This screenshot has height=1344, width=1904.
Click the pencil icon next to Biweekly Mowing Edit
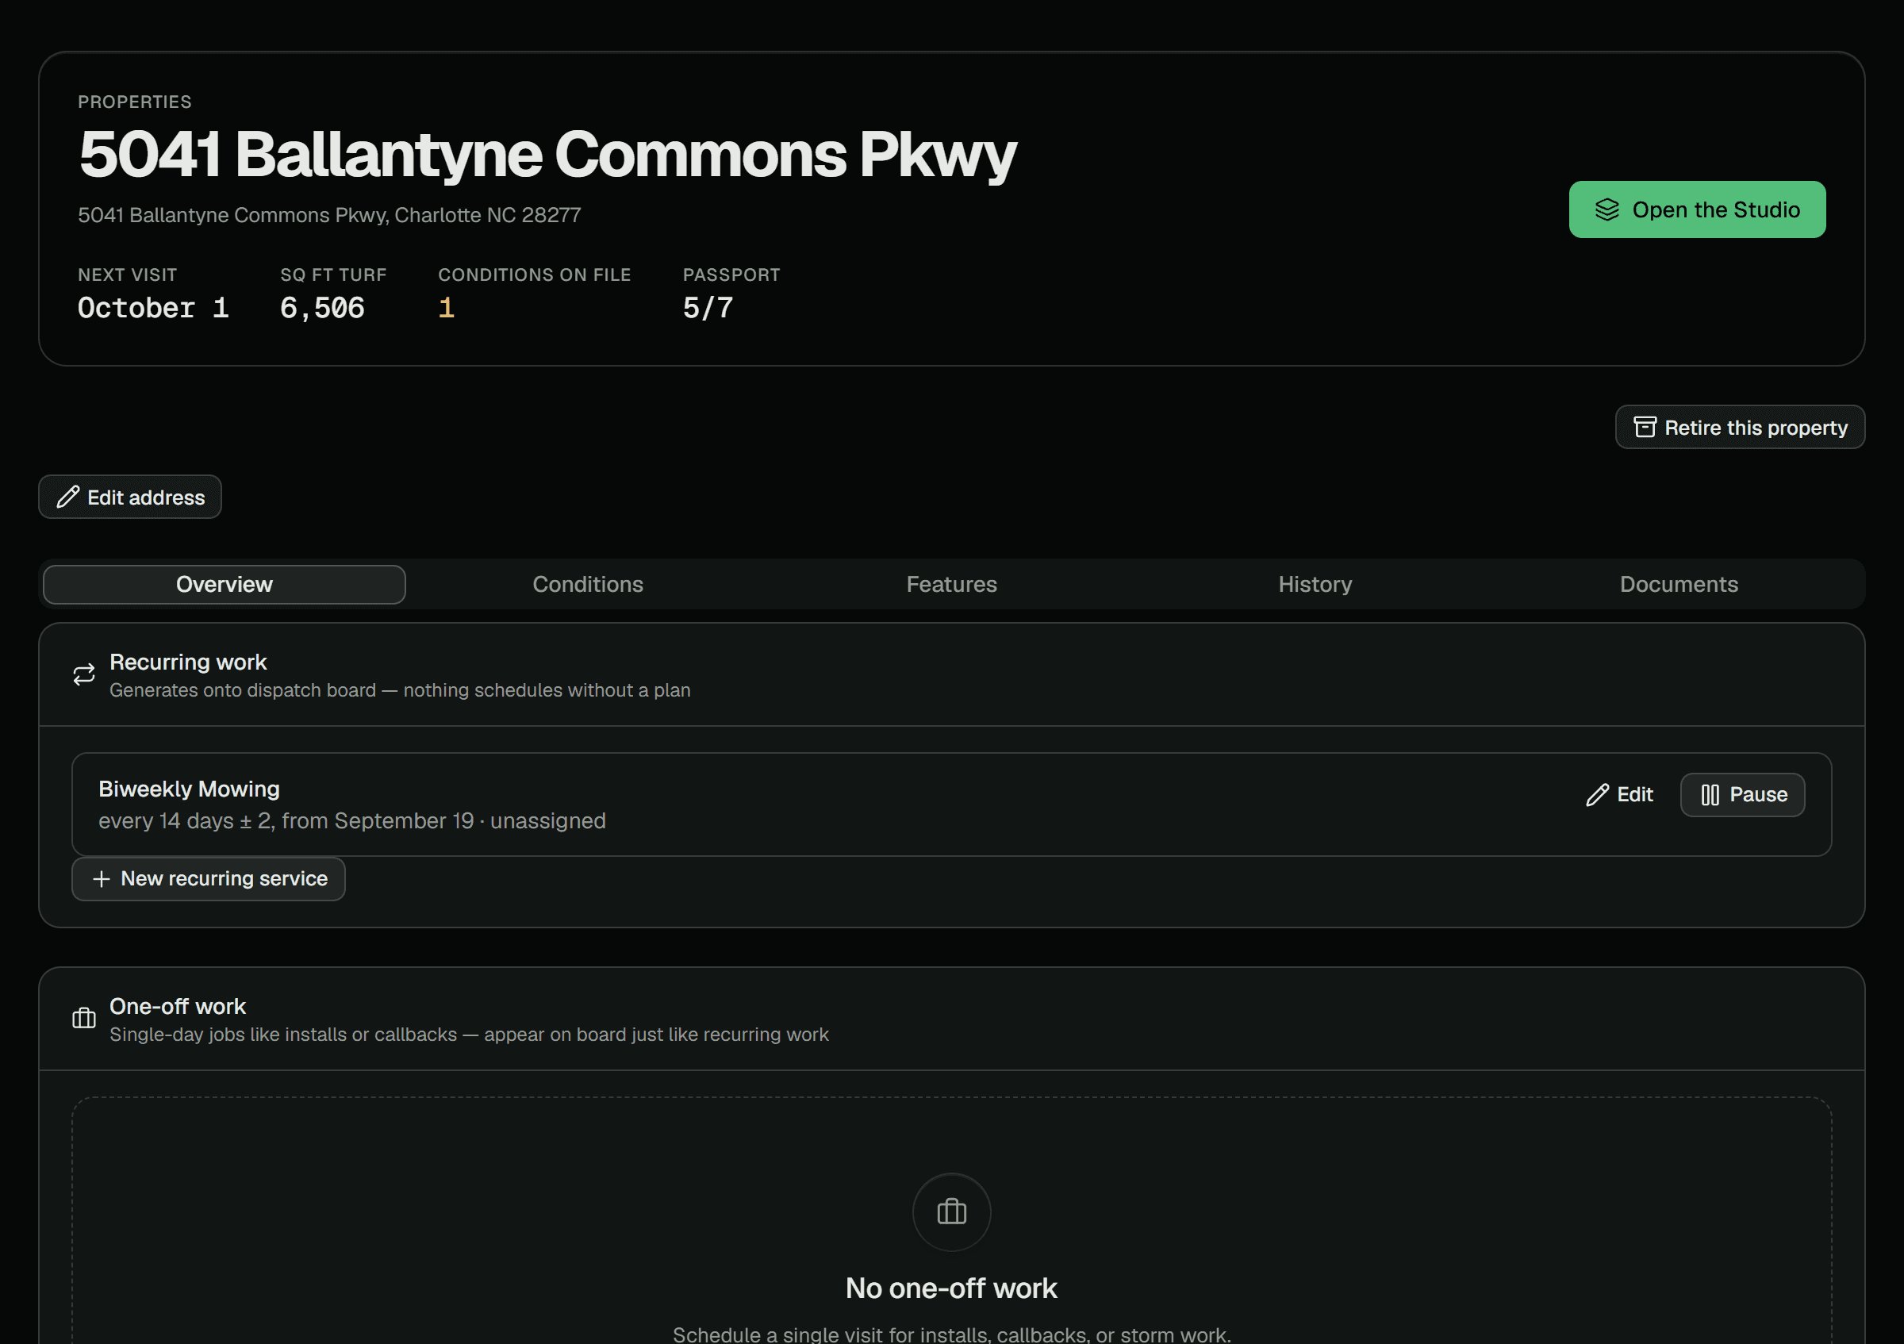point(1597,795)
